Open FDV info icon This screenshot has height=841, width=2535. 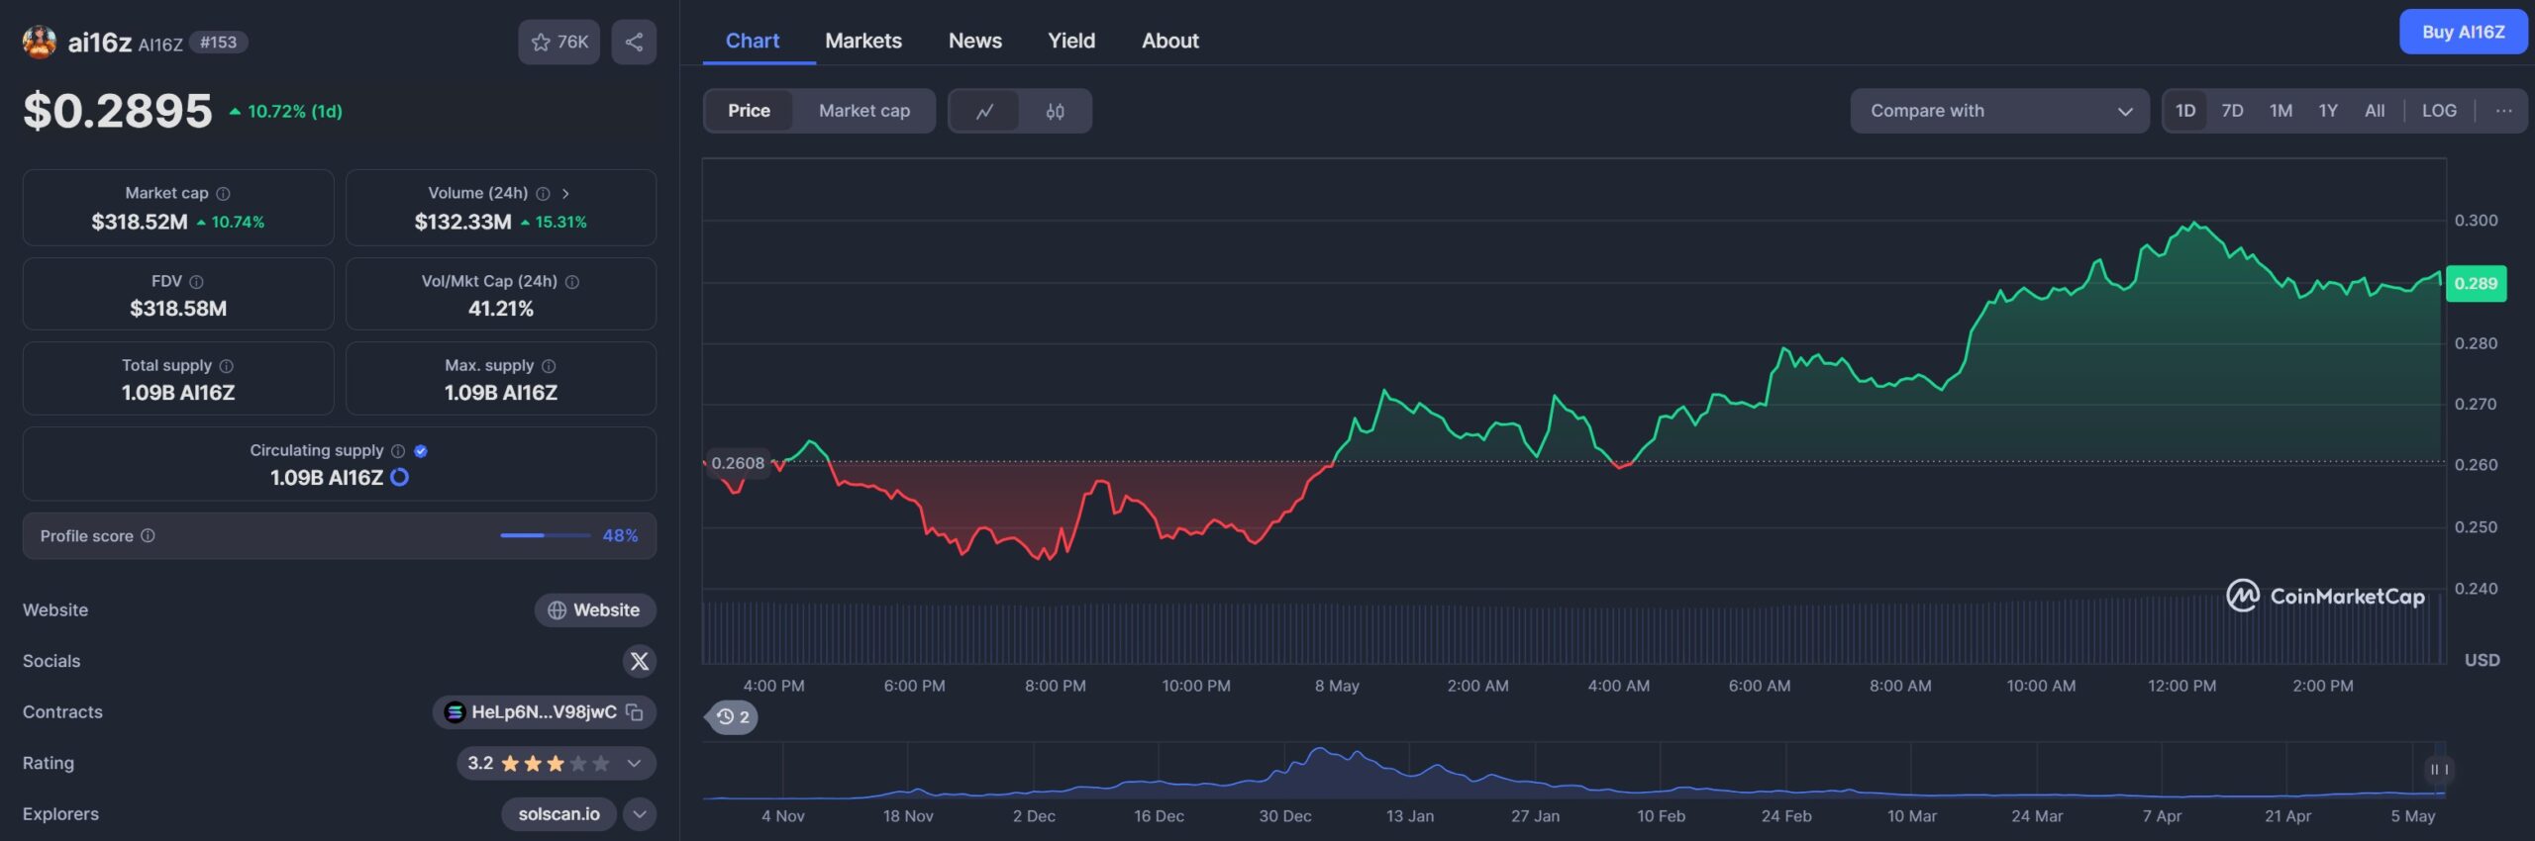[196, 282]
